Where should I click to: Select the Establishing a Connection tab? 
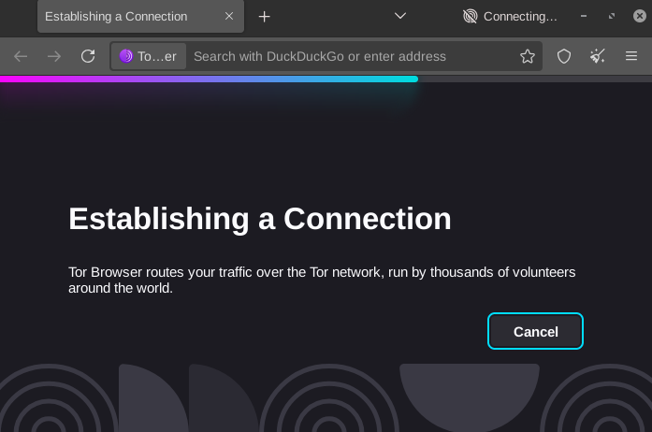(140, 16)
